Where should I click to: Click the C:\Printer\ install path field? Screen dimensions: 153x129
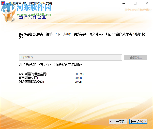(x=70, y=58)
